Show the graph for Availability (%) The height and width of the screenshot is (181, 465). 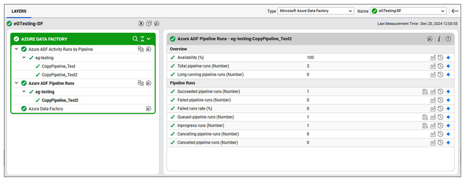433,58
